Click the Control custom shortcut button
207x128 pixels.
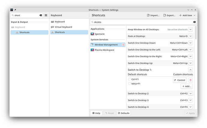point(180,80)
